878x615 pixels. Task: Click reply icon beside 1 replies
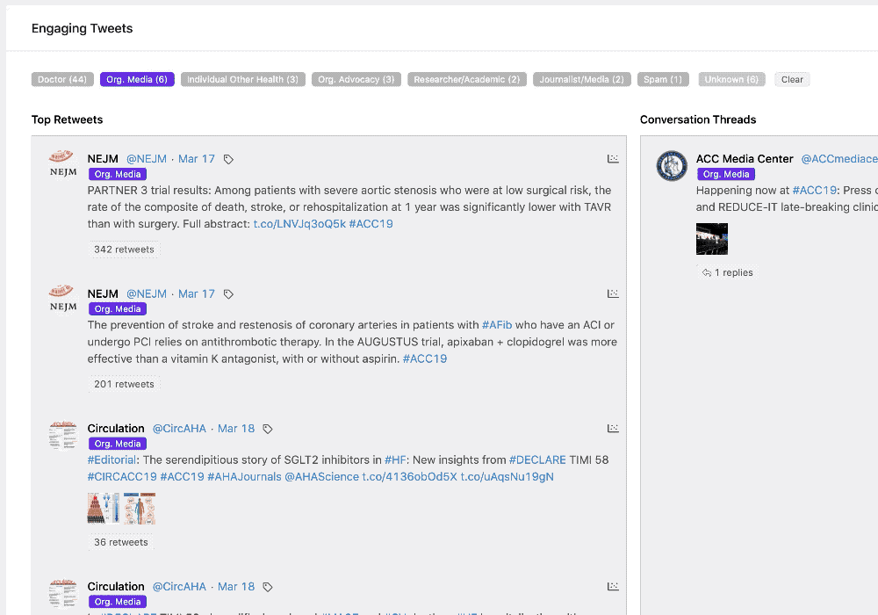(707, 272)
